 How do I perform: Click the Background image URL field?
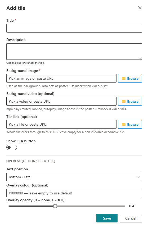pos(61,78)
